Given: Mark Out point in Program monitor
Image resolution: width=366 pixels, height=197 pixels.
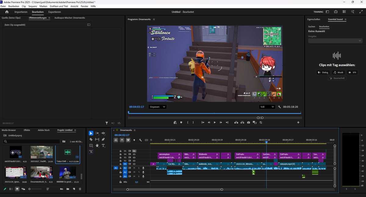Looking at the screenshot, I should (x=193, y=122).
